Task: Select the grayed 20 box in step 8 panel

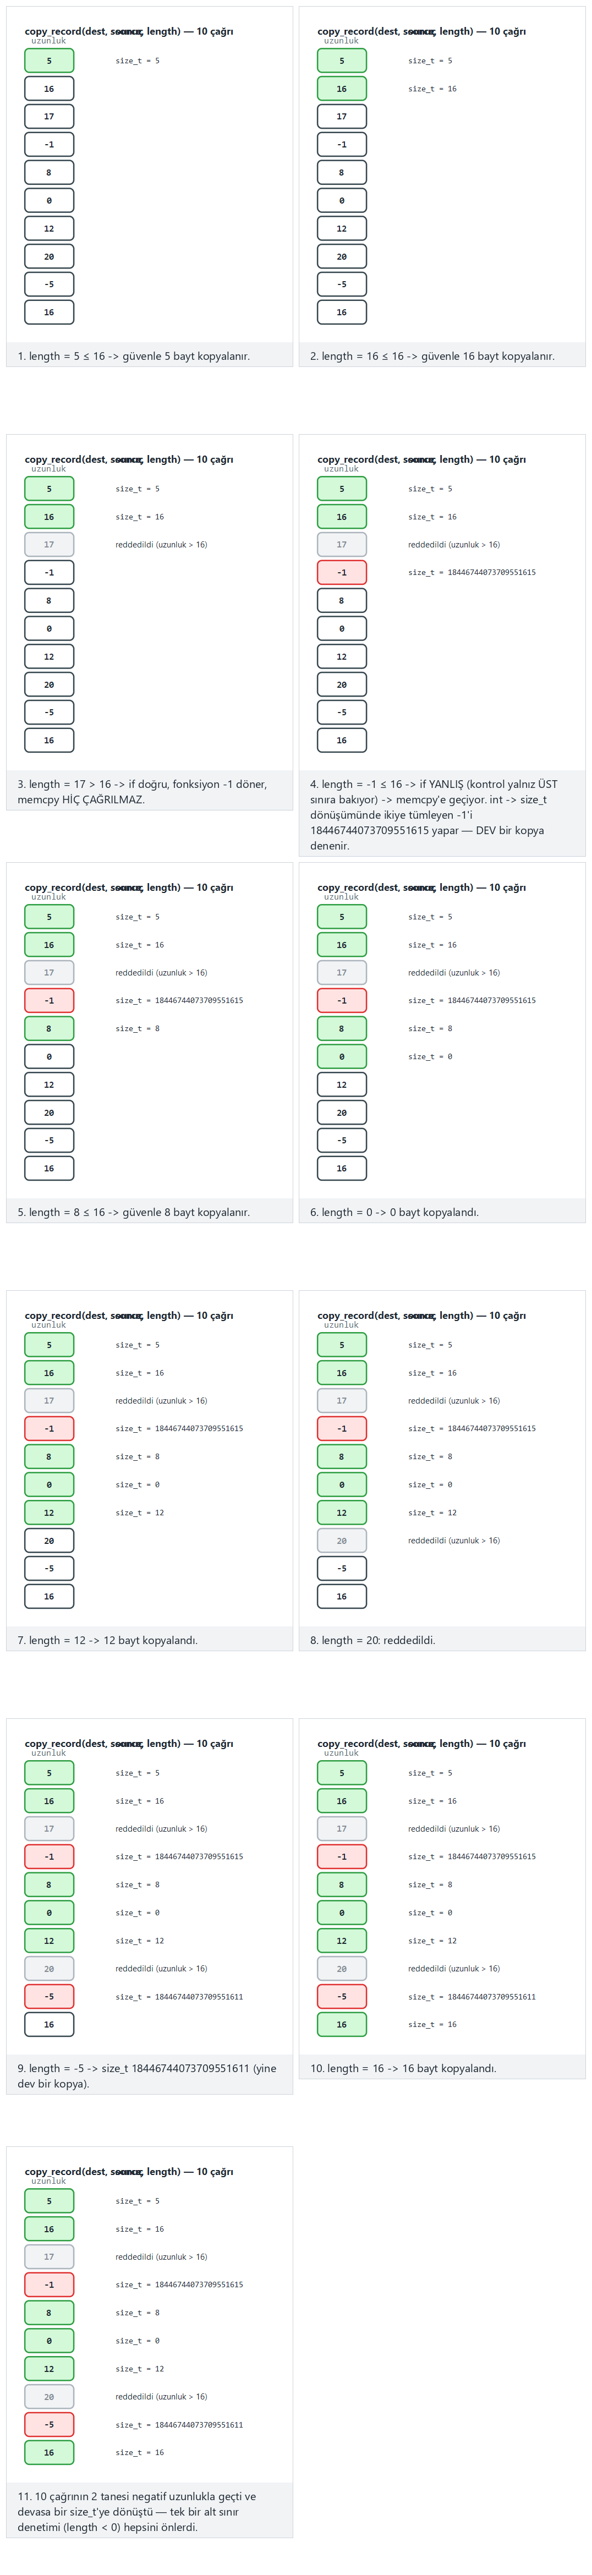Action: click(x=342, y=1541)
